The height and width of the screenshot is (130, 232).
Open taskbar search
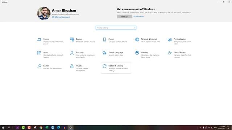9,127
